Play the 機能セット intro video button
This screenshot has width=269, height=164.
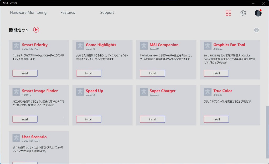(36, 30)
